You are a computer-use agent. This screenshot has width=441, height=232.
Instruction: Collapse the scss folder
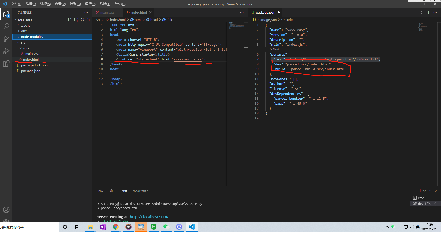click(52, 48)
